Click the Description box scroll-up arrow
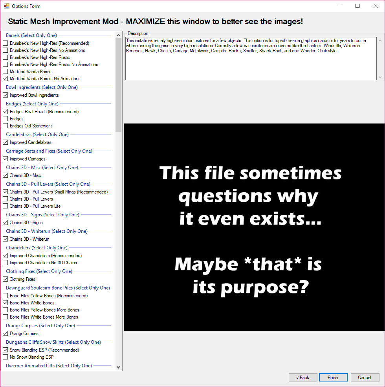Viewport: 385px width, 387px height. (380, 41)
